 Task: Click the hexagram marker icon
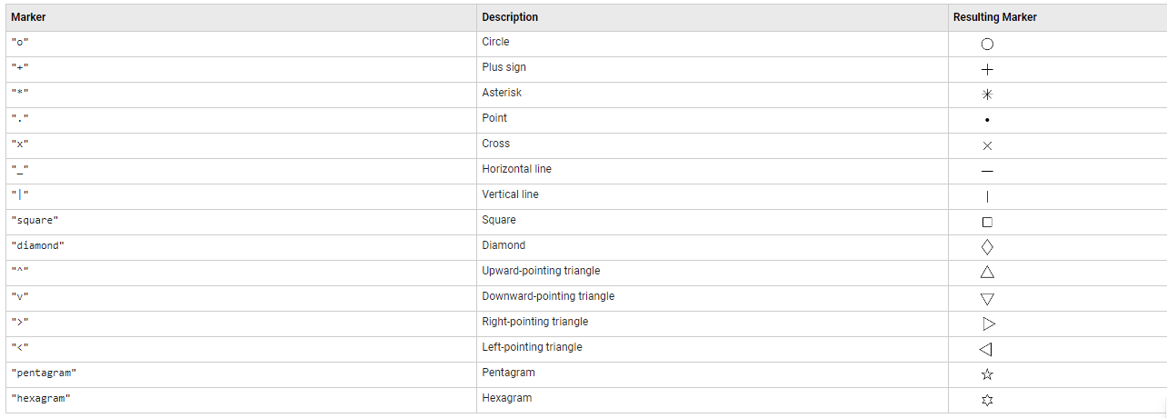pos(987,400)
